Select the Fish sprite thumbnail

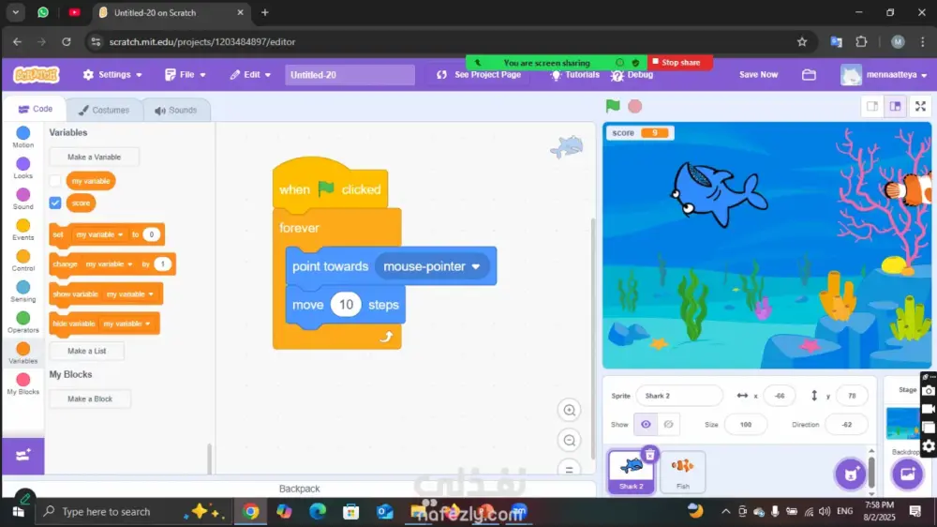[x=682, y=471]
